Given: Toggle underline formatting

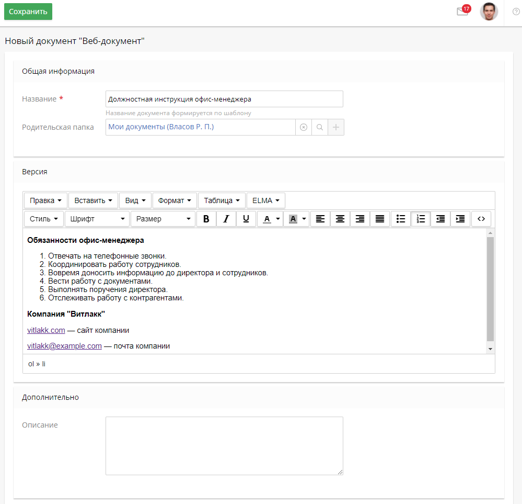Looking at the screenshot, I should (x=246, y=219).
